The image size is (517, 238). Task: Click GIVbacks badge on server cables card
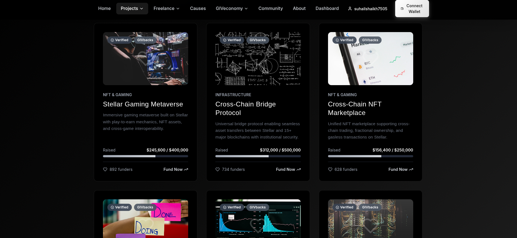pyautogui.click(x=370, y=207)
